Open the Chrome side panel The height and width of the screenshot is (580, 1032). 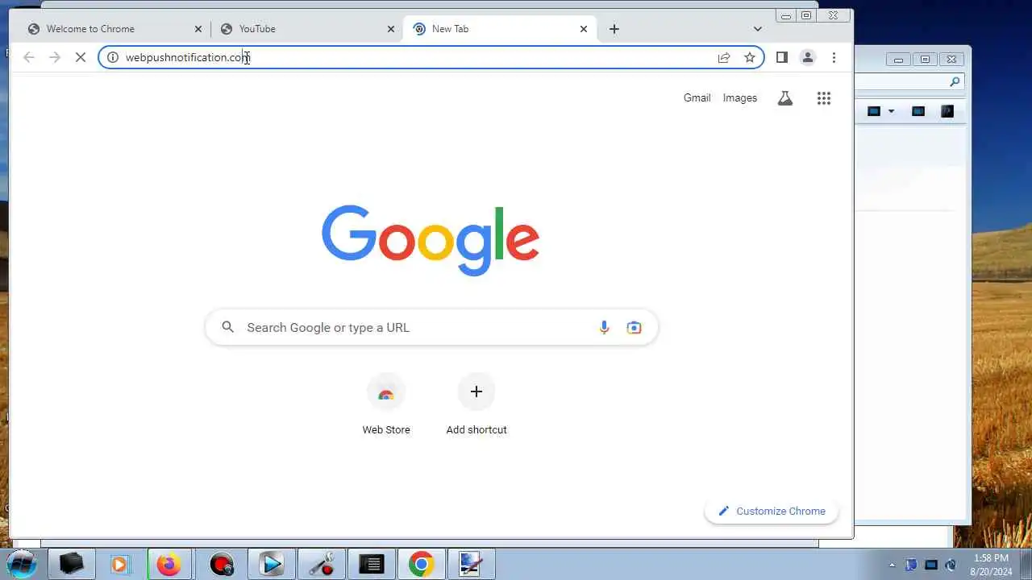pyautogui.click(x=781, y=57)
